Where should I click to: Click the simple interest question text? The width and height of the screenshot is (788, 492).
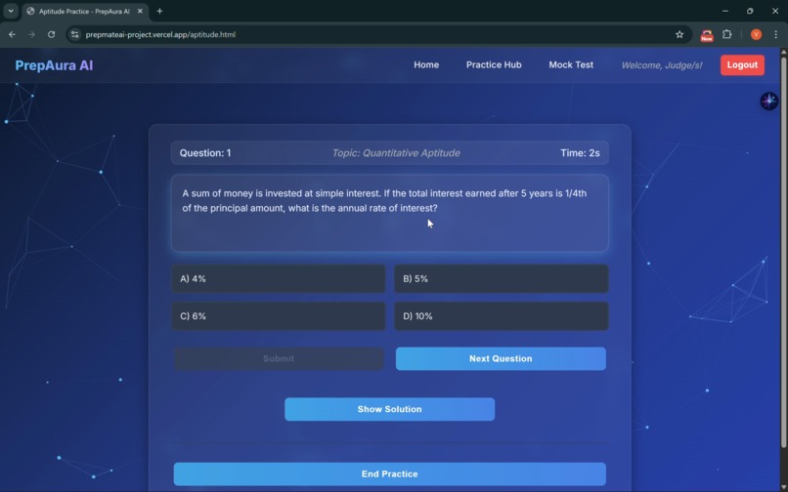[x=384, y=201]
